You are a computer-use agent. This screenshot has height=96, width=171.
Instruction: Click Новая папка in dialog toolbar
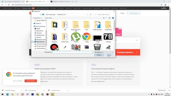[x=48, y=18]
